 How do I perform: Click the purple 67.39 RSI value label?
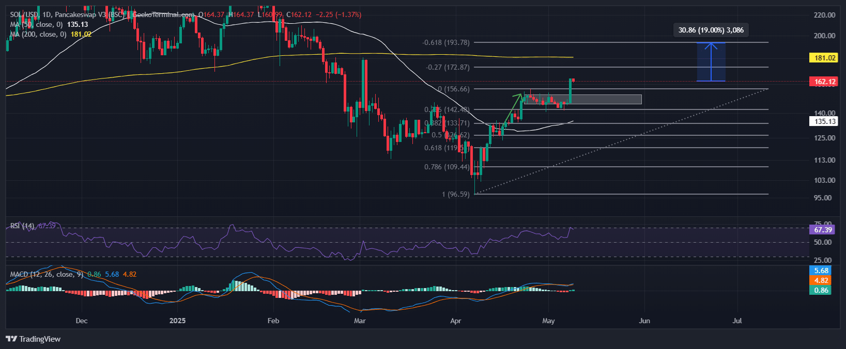tap(822, 230)
